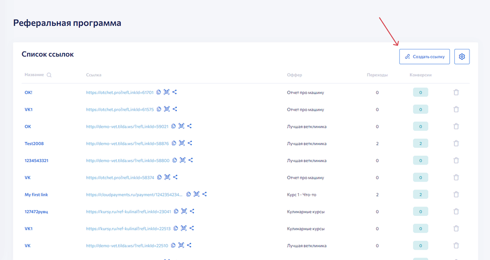This screenshot has height=260, width=490.
Task: Delete the Test2008 link row
Action: click(x=456, y=143)
